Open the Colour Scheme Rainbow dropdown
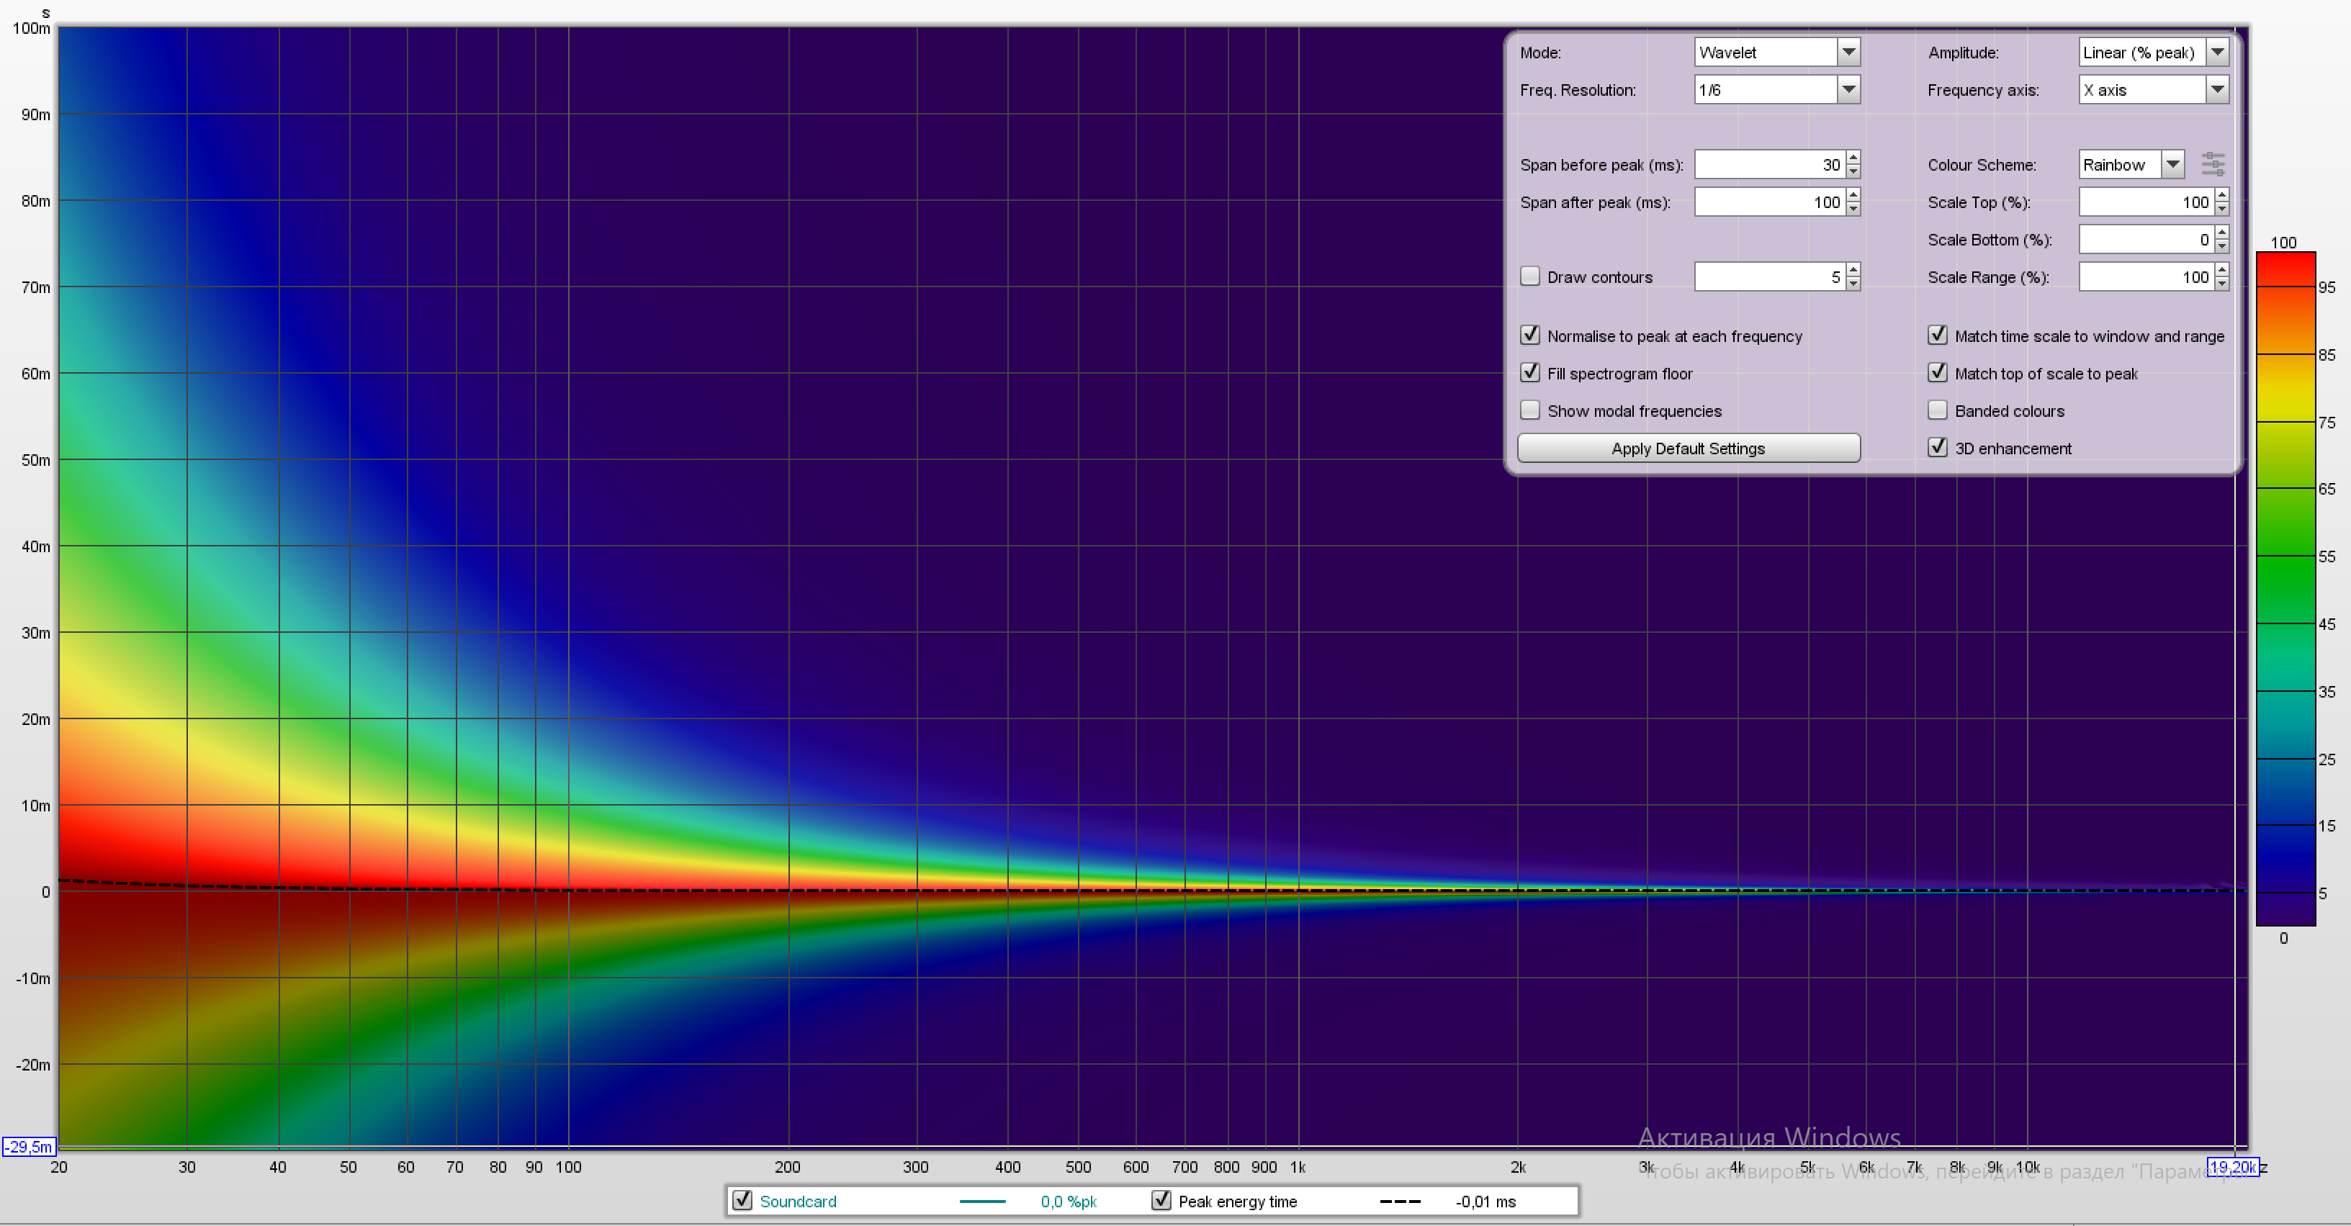 click(x=2173, y=164)
